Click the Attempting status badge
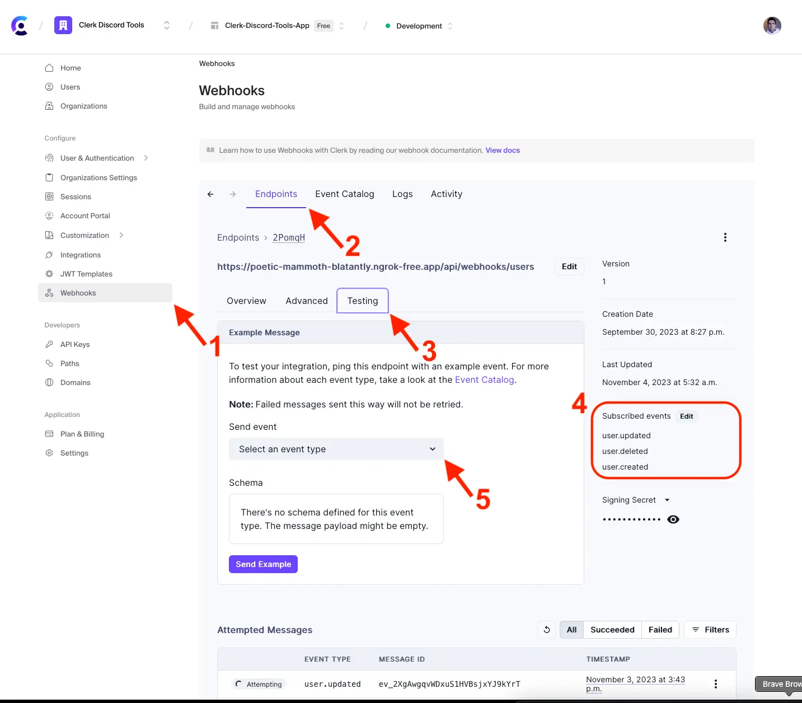802x703 pixels. coord(259,684)
